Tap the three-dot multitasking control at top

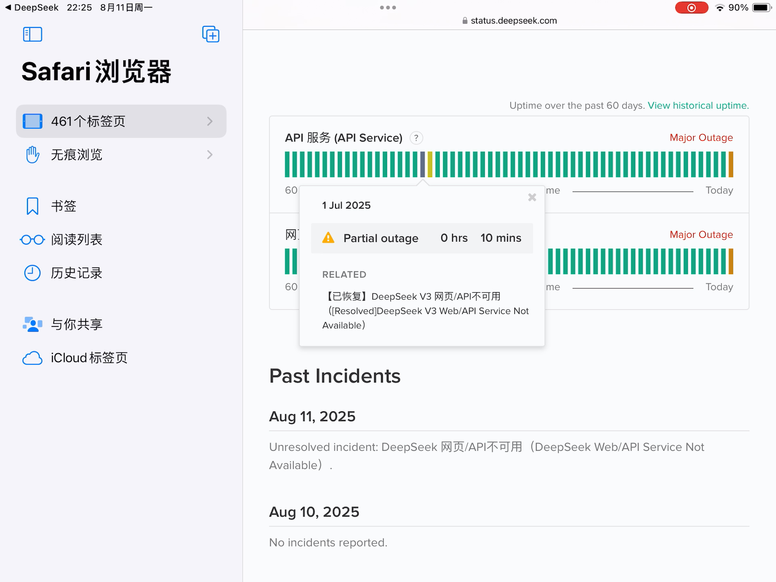[x=388, y=7]
